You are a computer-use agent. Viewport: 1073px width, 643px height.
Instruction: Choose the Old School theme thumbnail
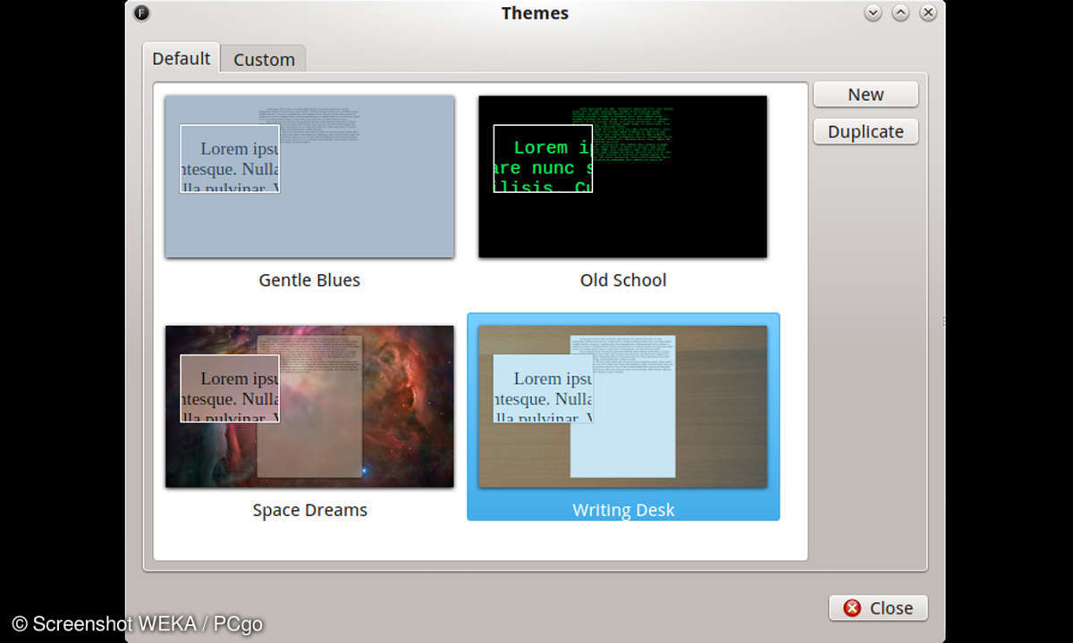click(x=622, y=177)
